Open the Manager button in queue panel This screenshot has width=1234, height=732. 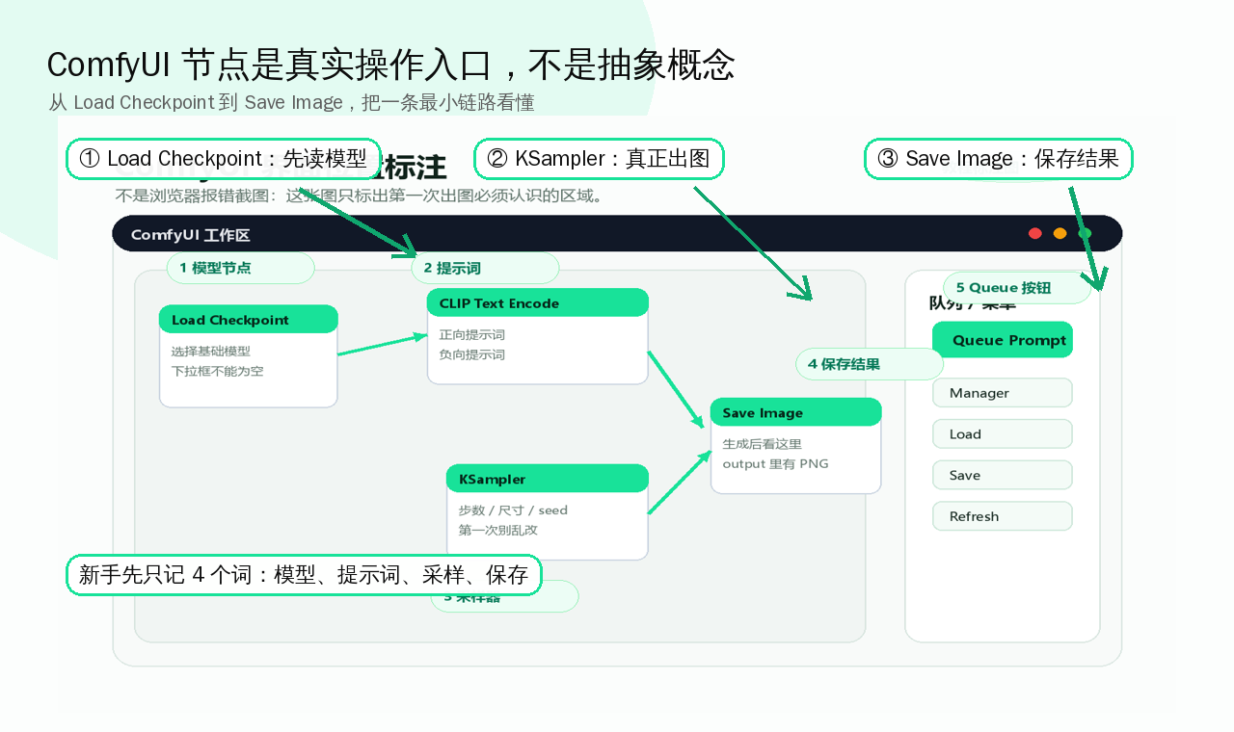click(x=1003, y=393)
